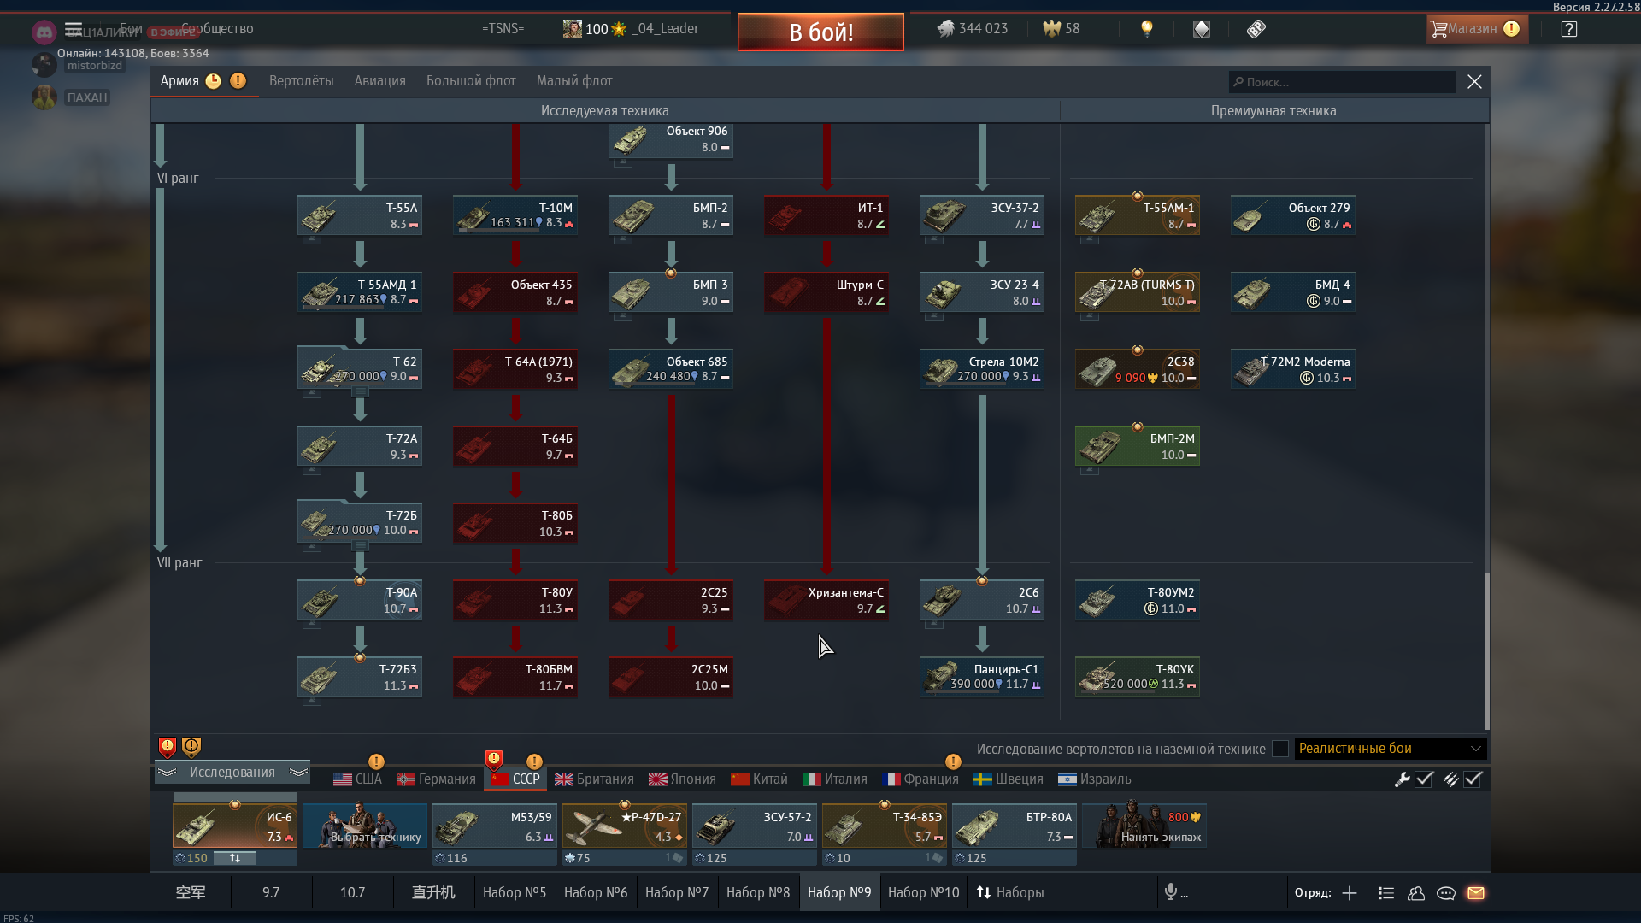This screenshot has height=923, width=1641.
Task: Open the contacts list icon in bottom bar
Action: point(1386,893)
